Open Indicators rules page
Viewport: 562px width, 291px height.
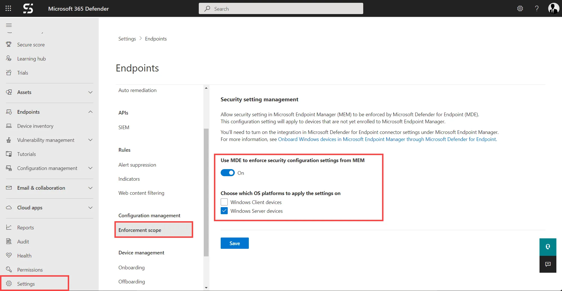[x=129, y=179]
